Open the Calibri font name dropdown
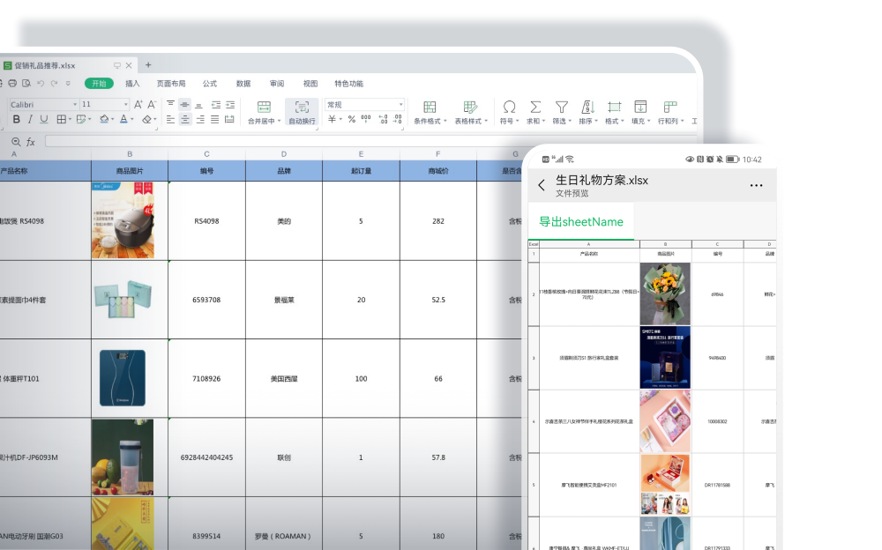The width and height of the screenshot is (882, 550). coord(75,105)
